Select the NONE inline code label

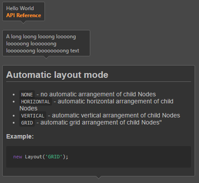27,95
